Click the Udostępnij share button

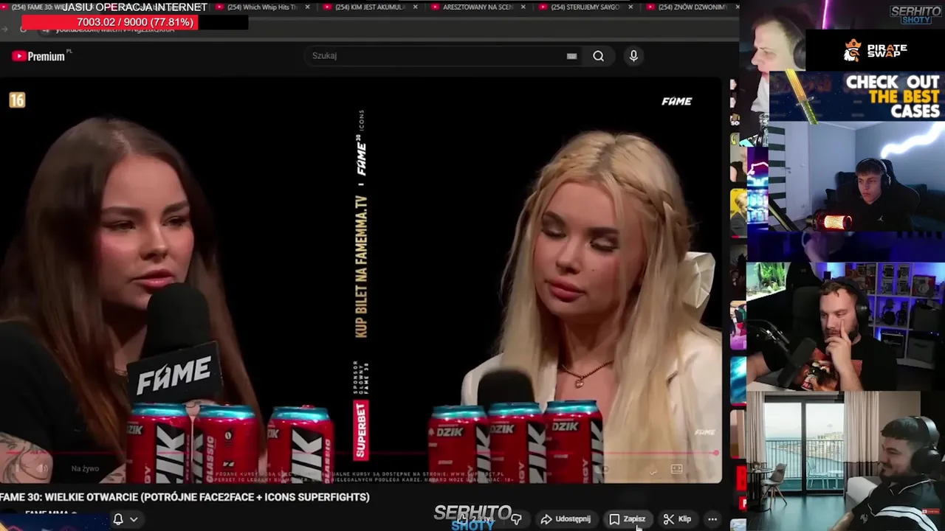(x=566, y=519)
